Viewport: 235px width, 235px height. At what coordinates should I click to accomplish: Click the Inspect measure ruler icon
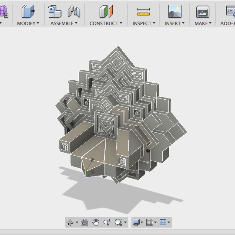coord(143,12)
